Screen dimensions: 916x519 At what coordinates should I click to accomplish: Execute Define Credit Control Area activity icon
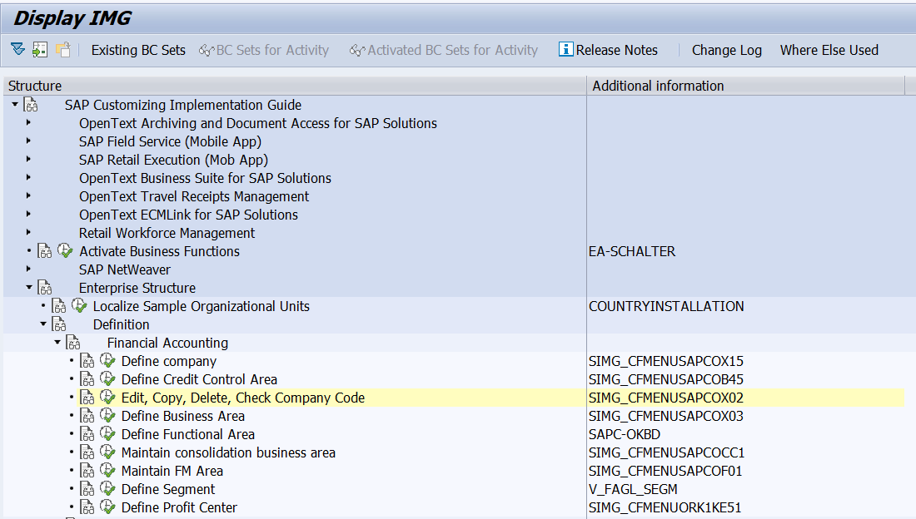[107, 379]
